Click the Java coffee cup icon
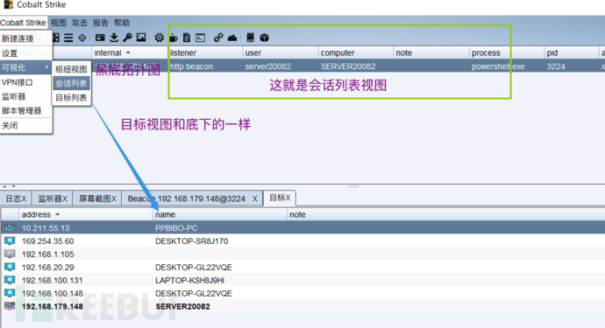 (x=174, y=38)
